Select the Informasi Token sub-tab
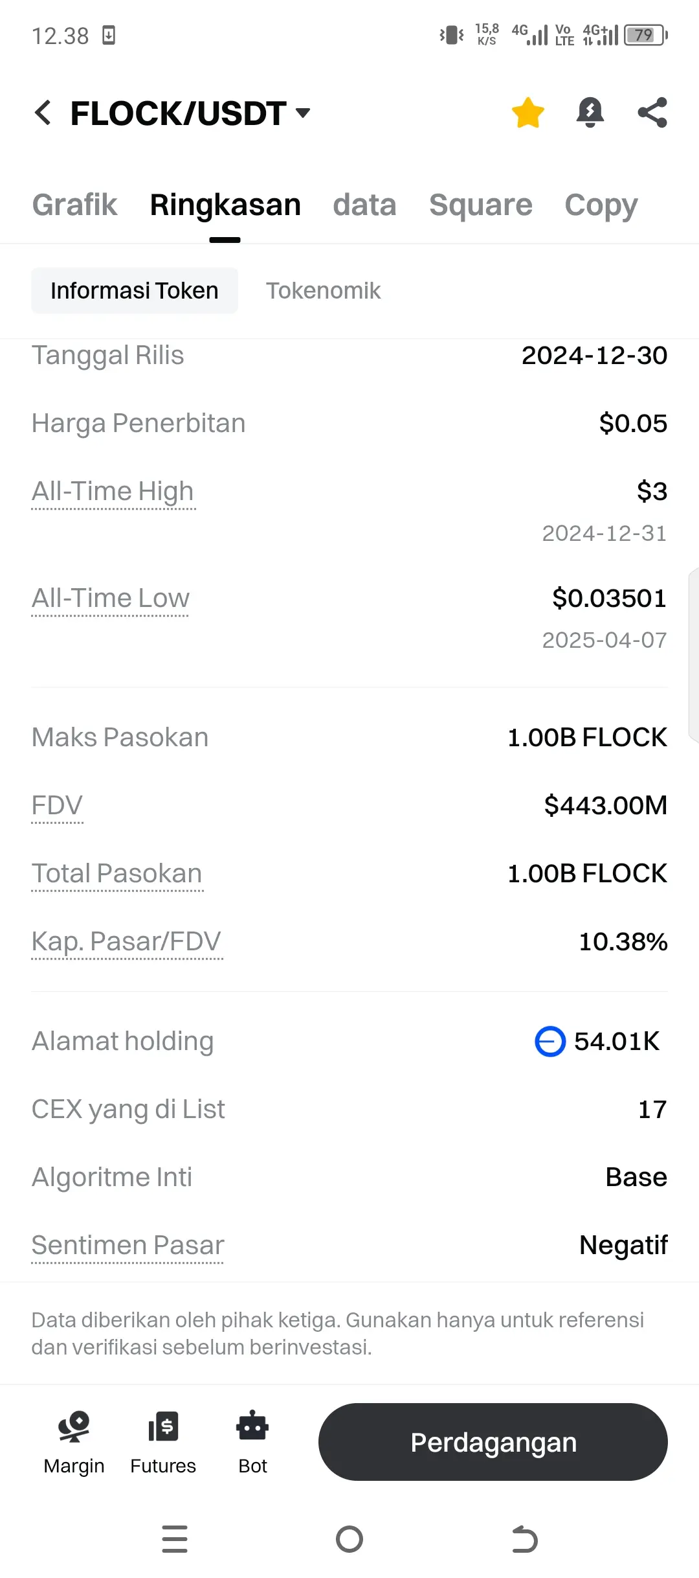Image resolution: width=699 pixels, height=1578 pixels. pos(135,291)
